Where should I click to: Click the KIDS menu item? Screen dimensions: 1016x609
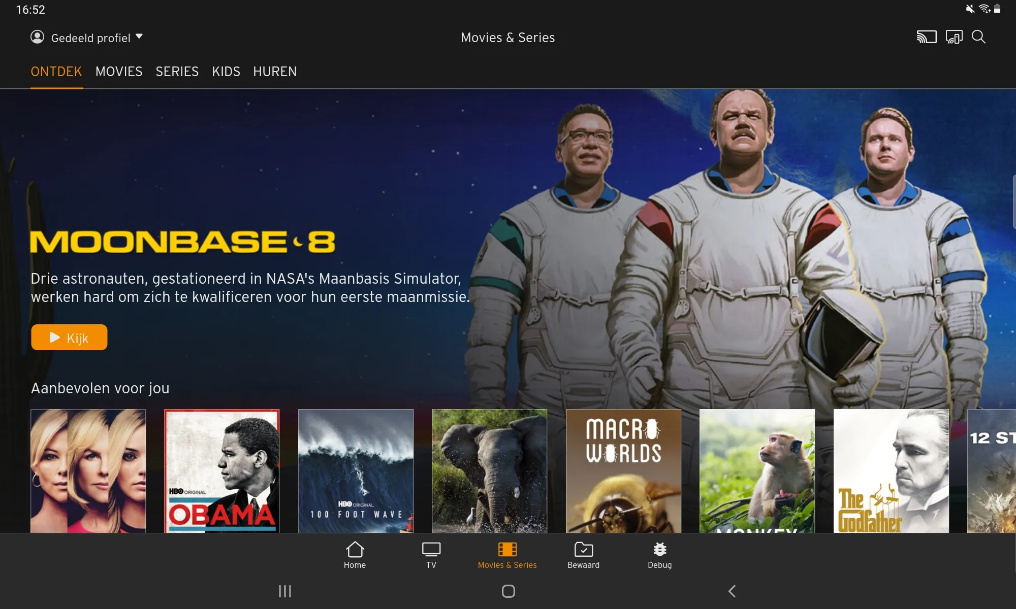point(226,71)
